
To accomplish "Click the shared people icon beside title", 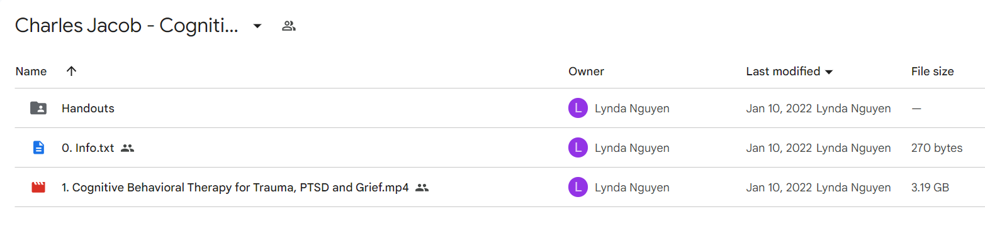I will 289,26.
